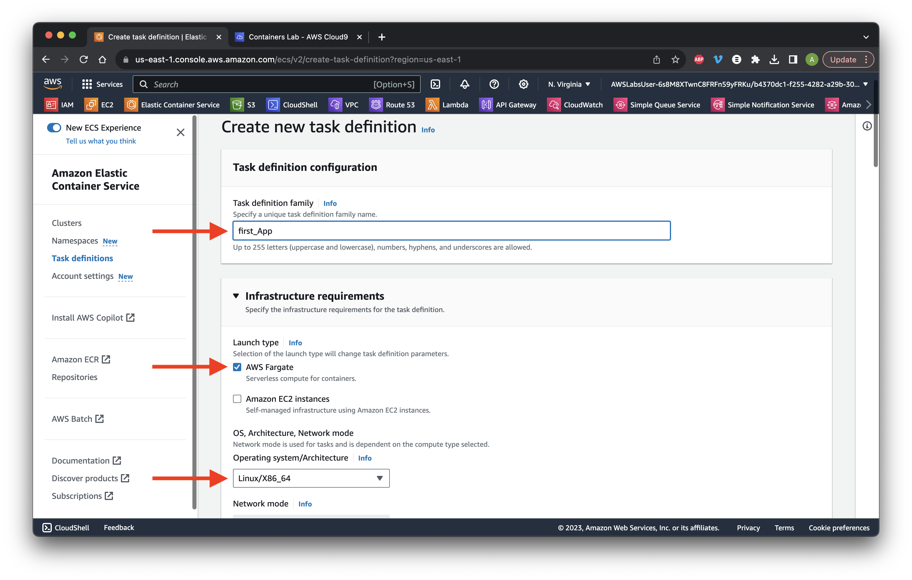
Task: Click the Tell us what you think link
Action: click(x=101, y=141)
